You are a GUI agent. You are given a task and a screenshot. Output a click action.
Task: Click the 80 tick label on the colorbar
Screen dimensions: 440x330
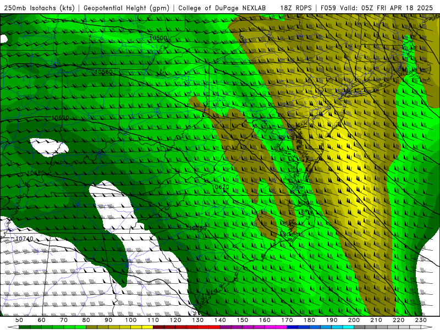pyautogui.click(x=86, y=320)
